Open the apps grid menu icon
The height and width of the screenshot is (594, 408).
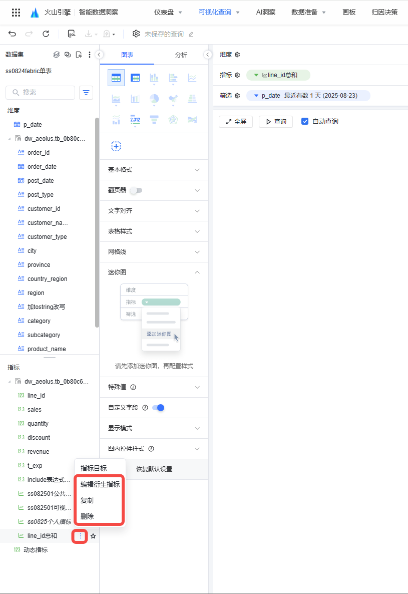click(x=16, y=13)
